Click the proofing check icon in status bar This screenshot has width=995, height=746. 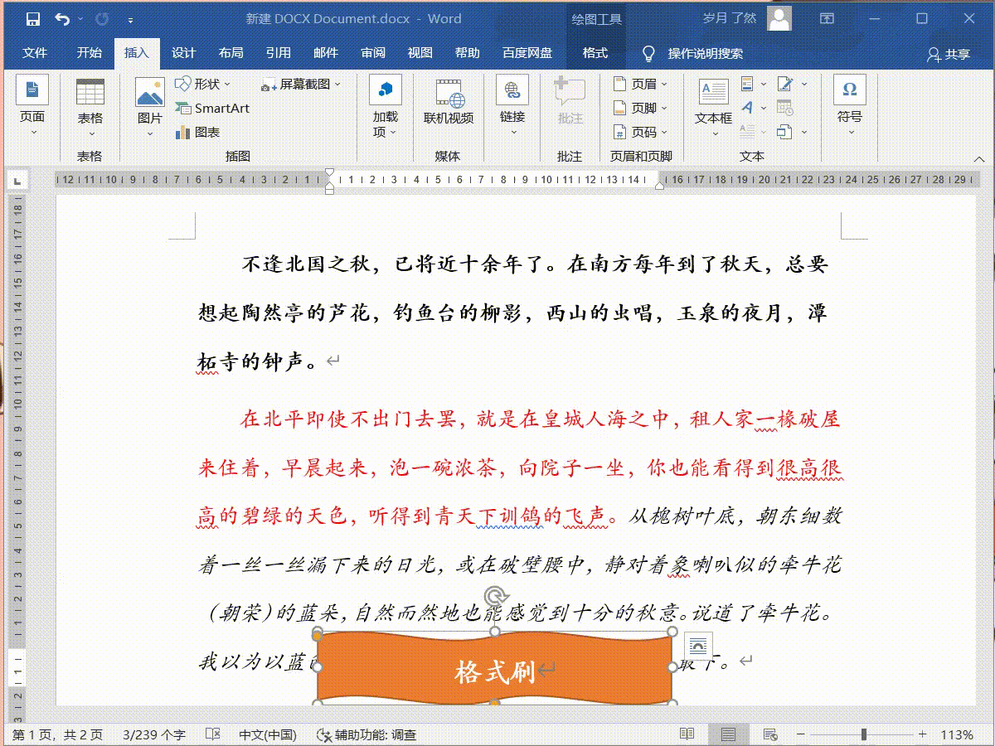213,735
